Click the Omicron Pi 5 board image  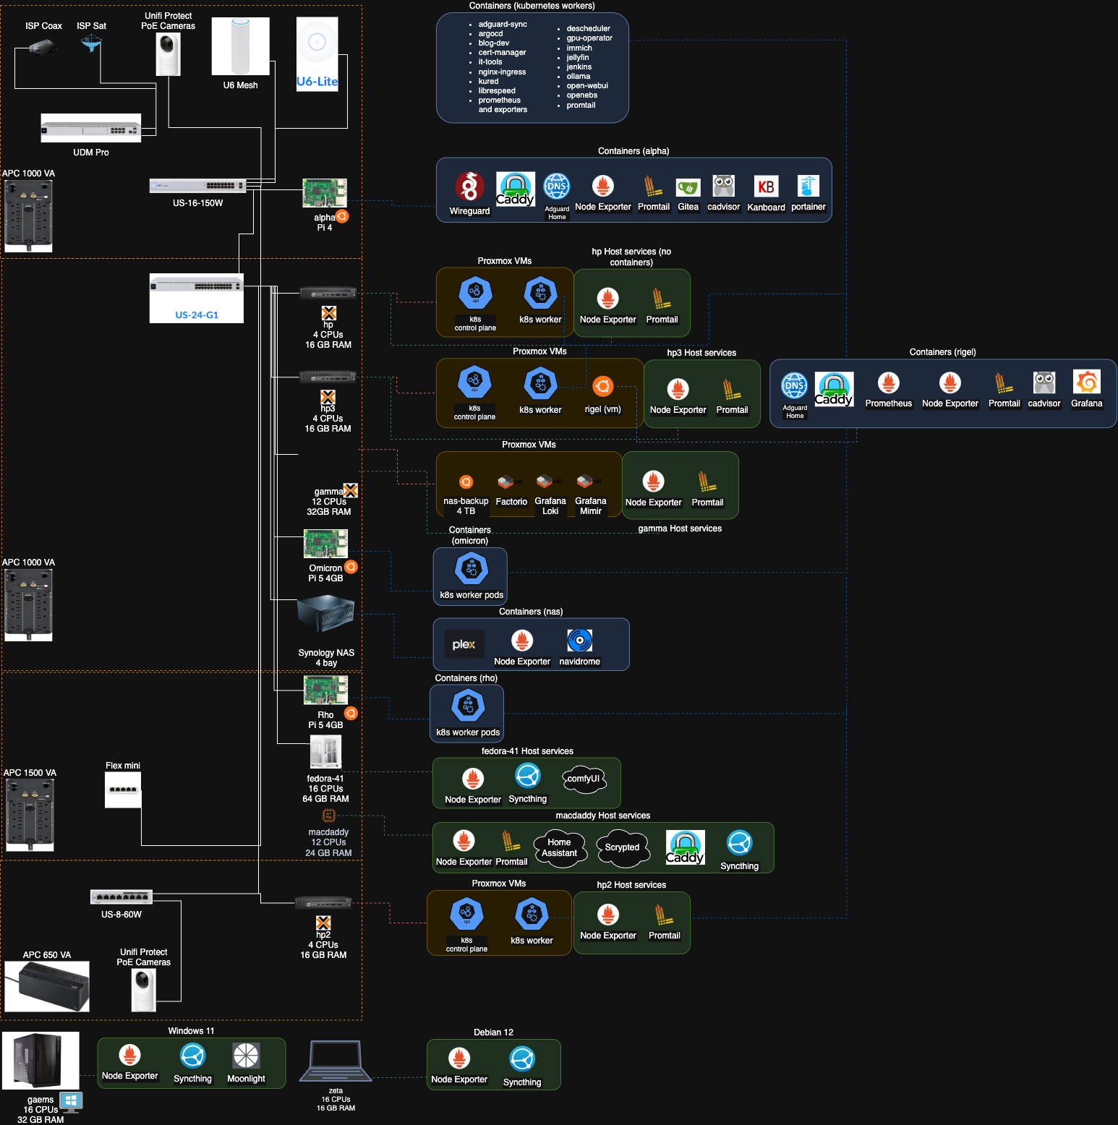point(325,544)
